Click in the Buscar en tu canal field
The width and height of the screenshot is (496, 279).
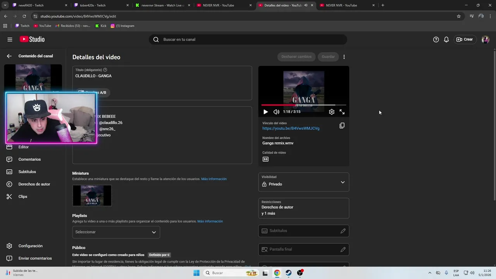(x=248, y=40)
